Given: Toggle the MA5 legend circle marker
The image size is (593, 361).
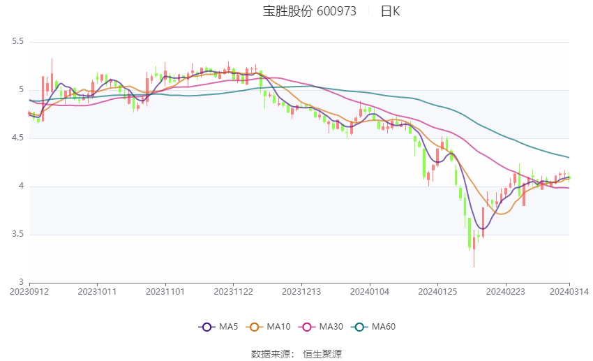Looking at the screenshot, I should (x=207, y=326).
